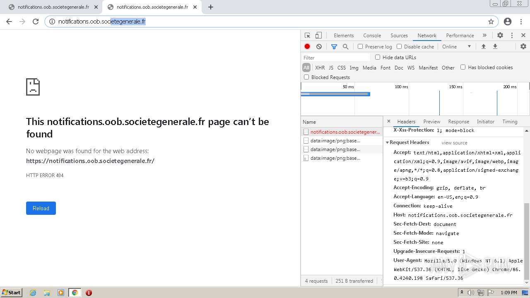Viewport: 530px width, 298px height.
Task: Filter requests by JS type
Action: coord(331,67)
